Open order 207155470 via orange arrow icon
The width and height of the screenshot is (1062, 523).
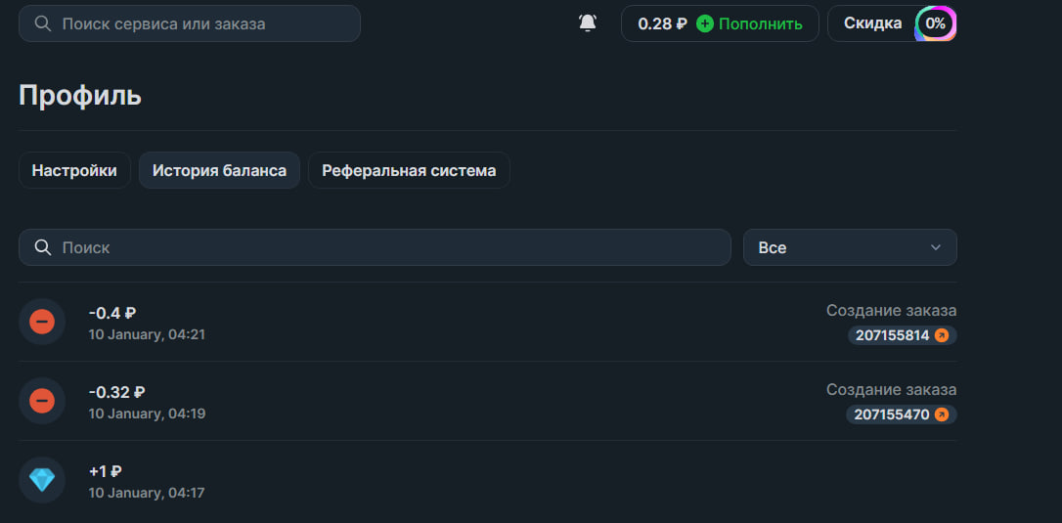[942, 414]
